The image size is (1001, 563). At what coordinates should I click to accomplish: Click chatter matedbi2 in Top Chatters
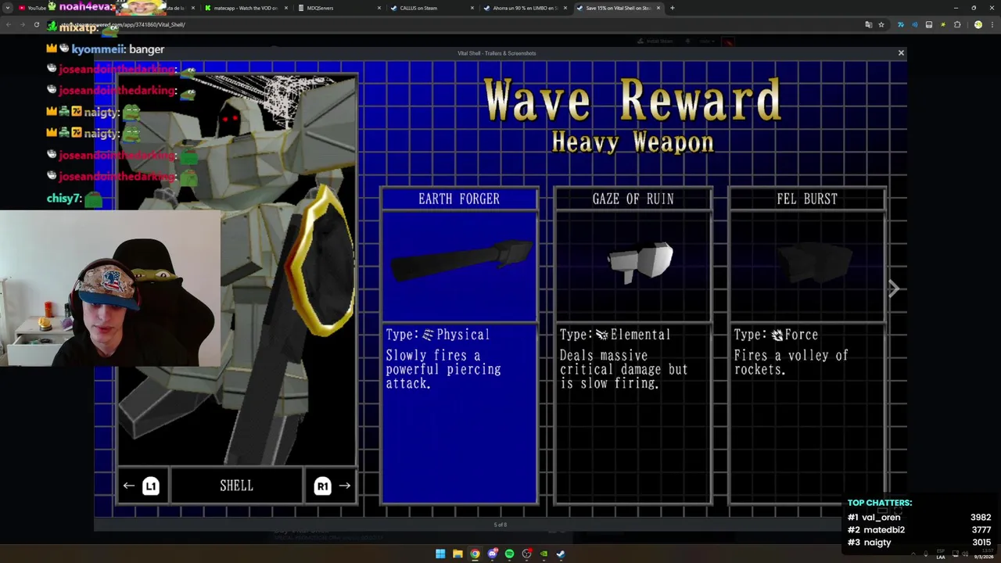[884, 529]
